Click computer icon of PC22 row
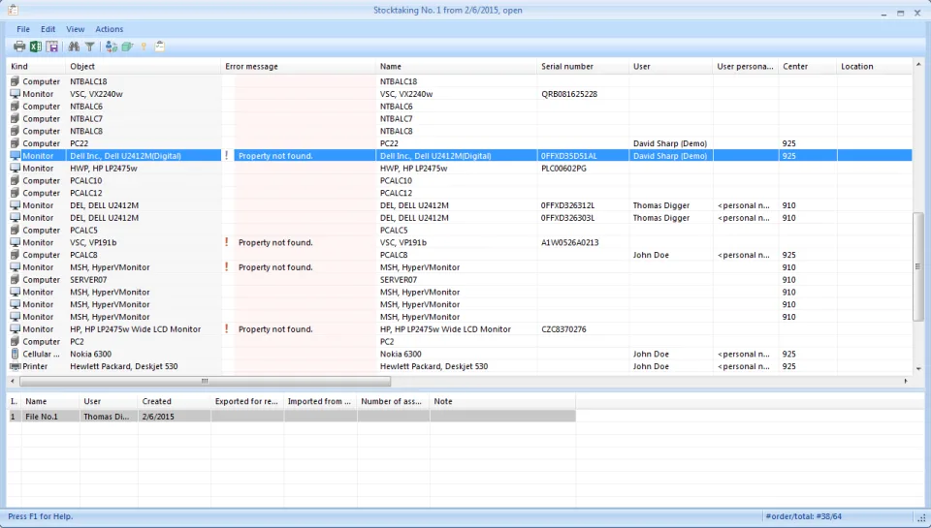 [15, 143]
